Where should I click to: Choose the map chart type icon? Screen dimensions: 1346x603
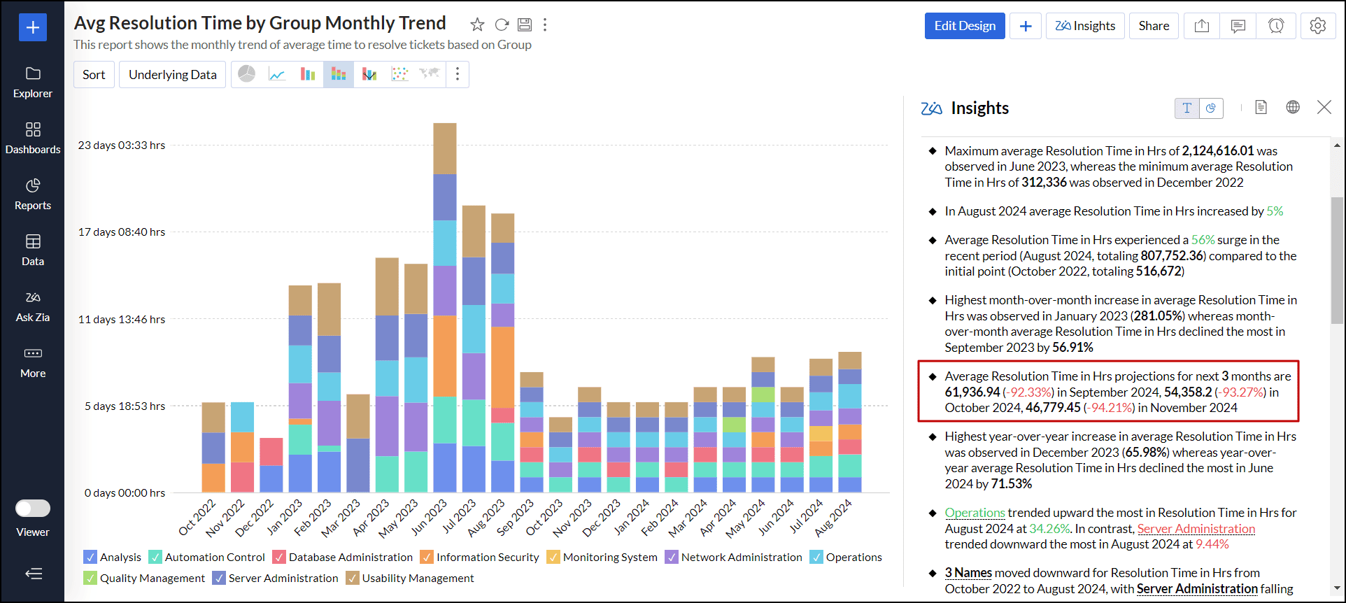(430, 74)
